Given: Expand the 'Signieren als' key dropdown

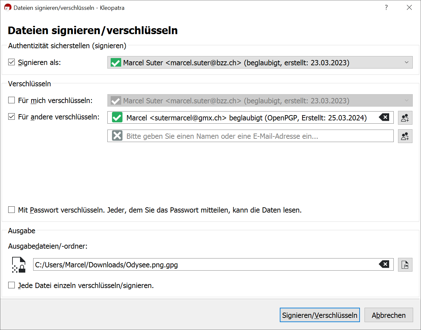Looking at the screenshot, I should [406, 63].
